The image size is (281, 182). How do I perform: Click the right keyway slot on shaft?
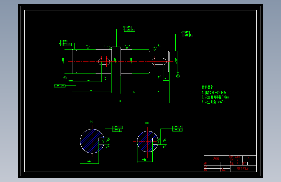tap(159, 62)
